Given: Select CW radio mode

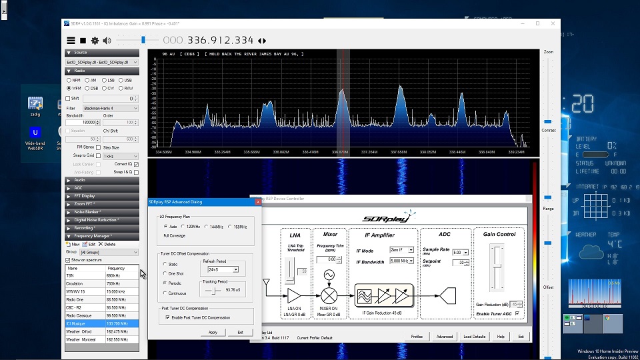Looking at the screenshot, I should point(108,88).
